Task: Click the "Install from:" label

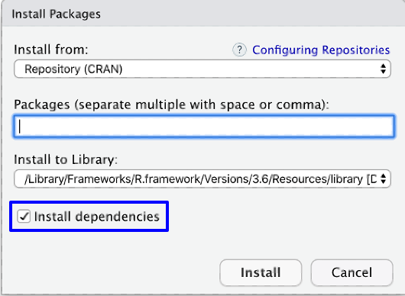Action: 51,50
